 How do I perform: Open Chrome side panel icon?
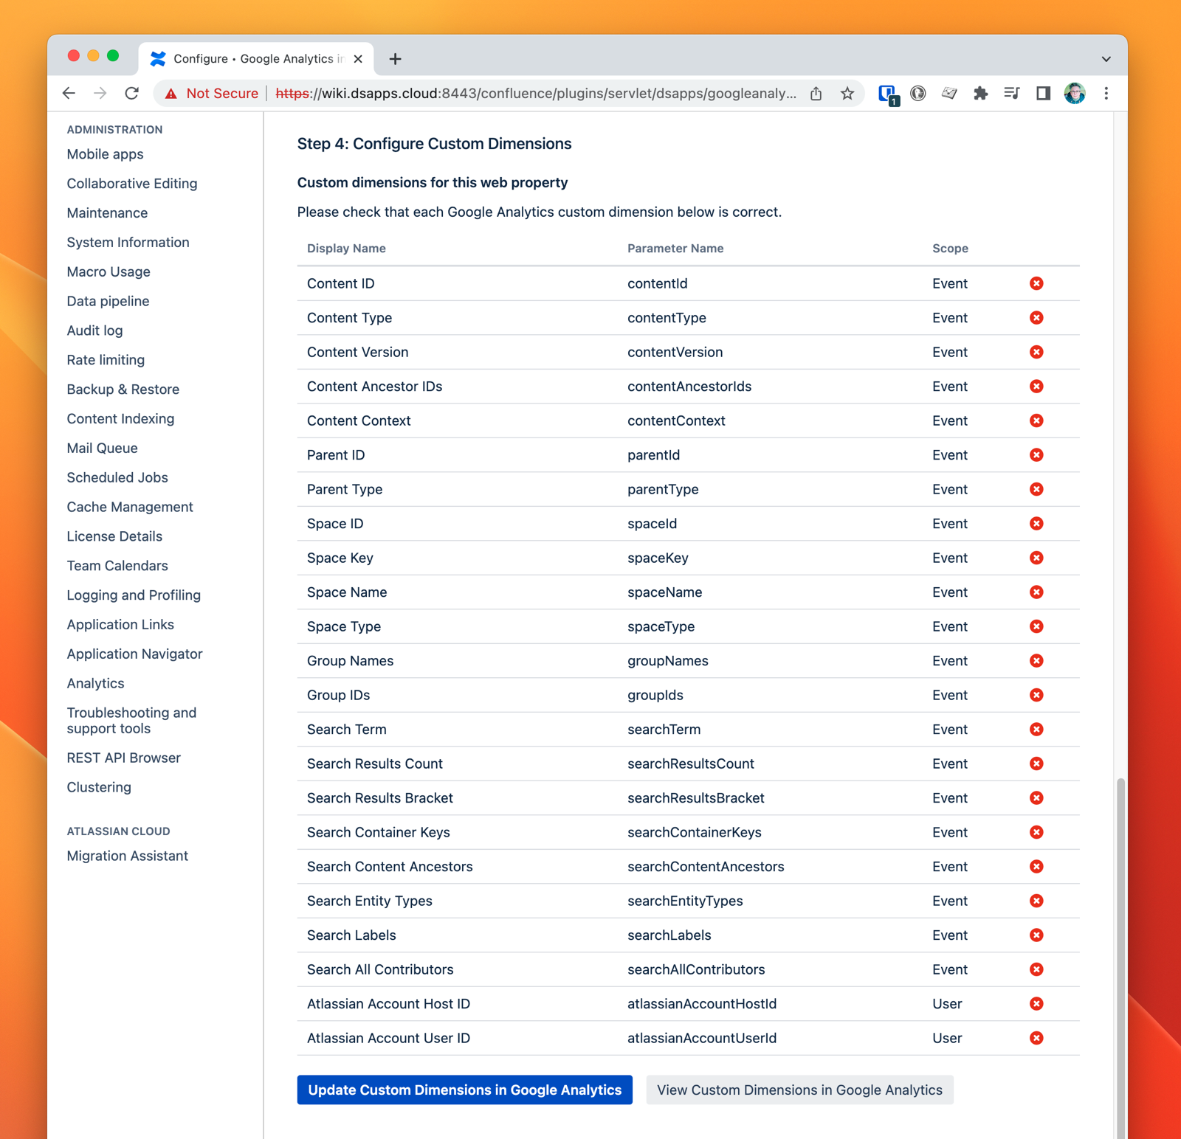pyautogui.click(x=1043, y=94)
